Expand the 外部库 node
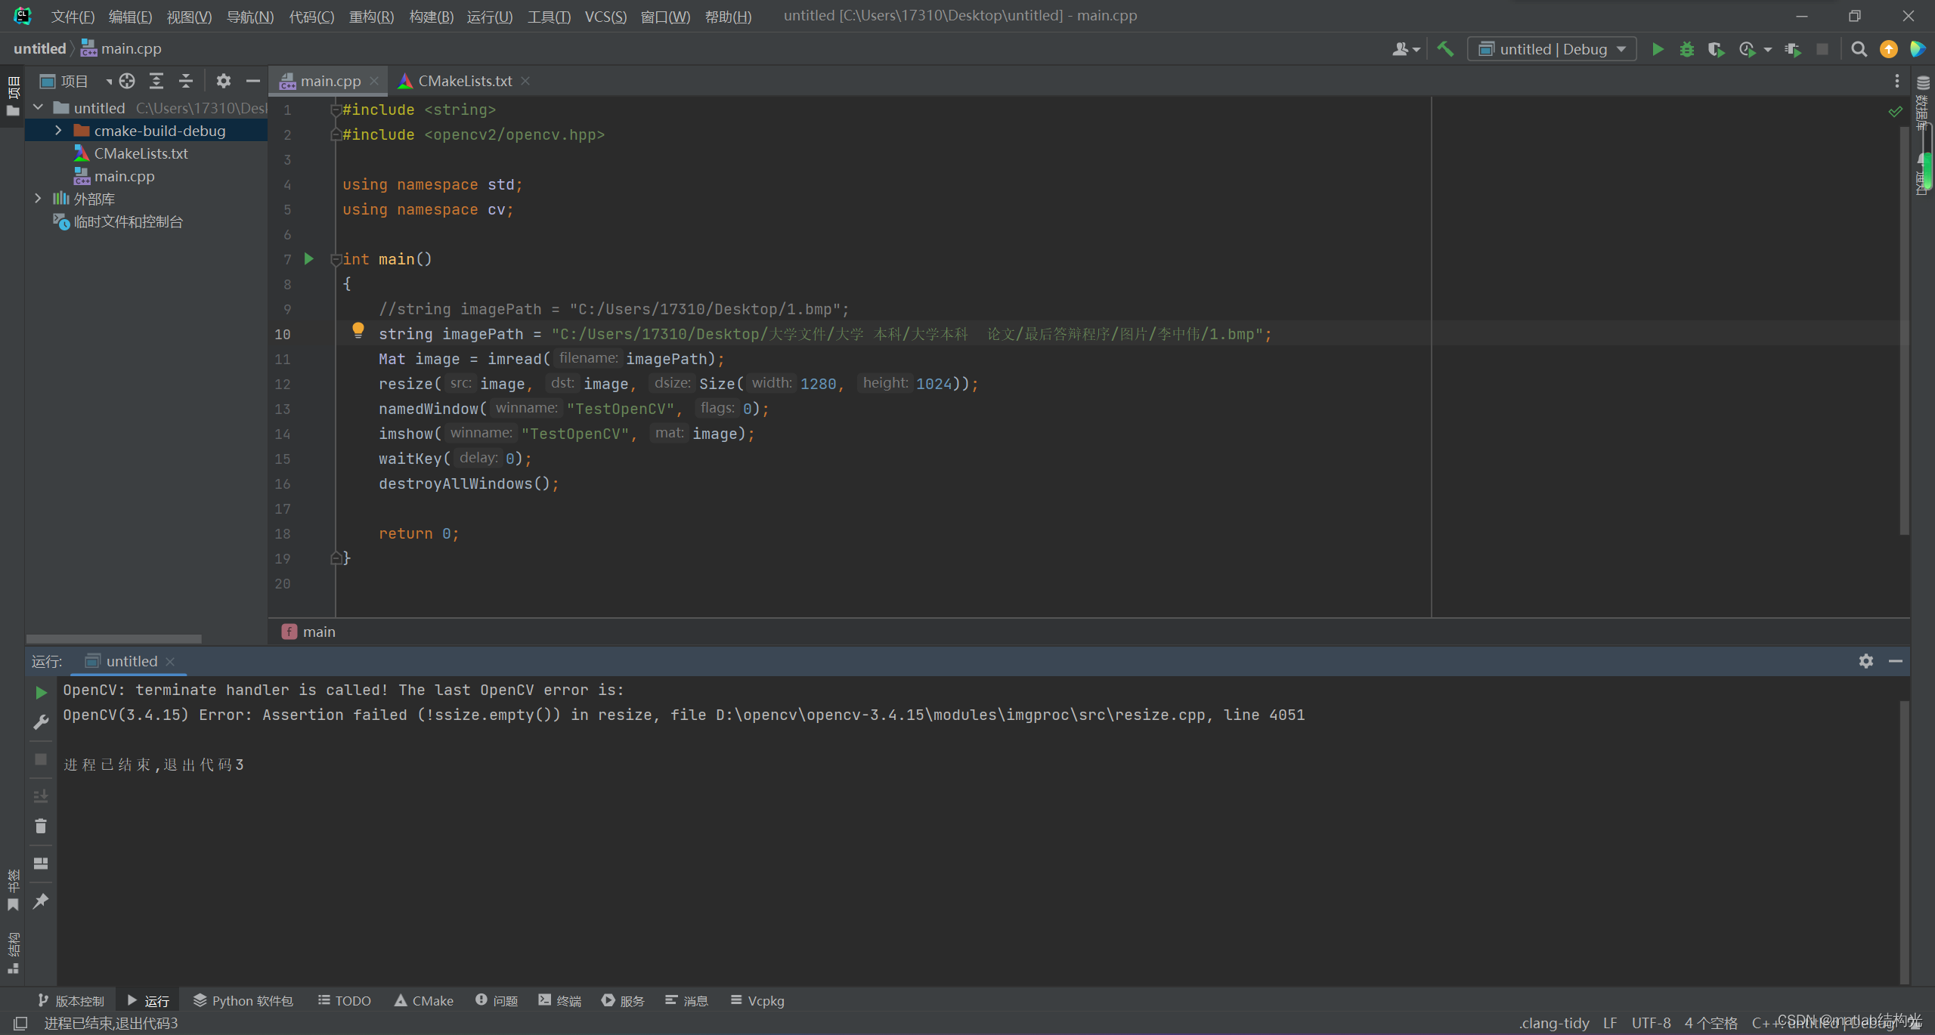 [38, 199]
